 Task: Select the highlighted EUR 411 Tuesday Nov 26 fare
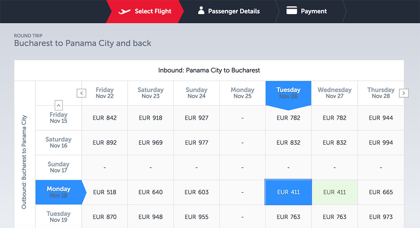pyautogui.click(x=288, y=192)
